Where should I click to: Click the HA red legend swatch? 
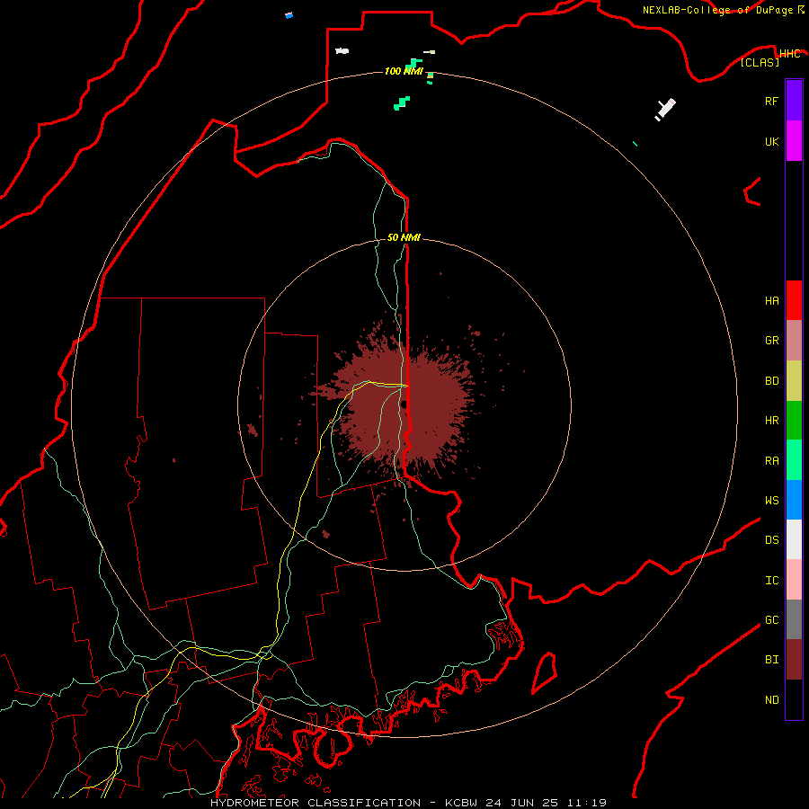point(794,300)
